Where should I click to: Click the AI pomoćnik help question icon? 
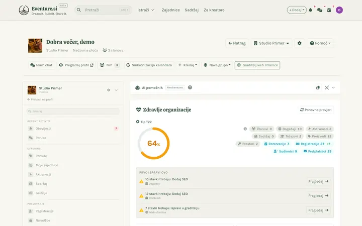click(190, 87)
